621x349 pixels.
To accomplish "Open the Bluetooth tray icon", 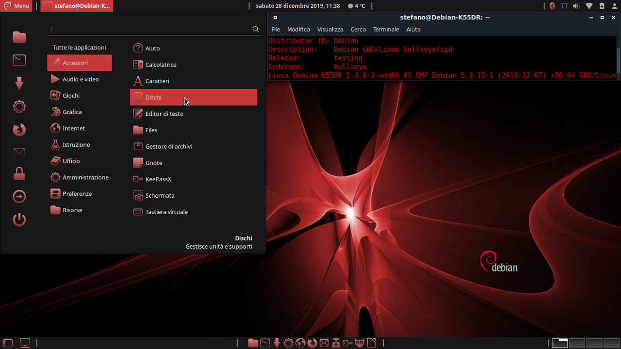I will point(552,6).
